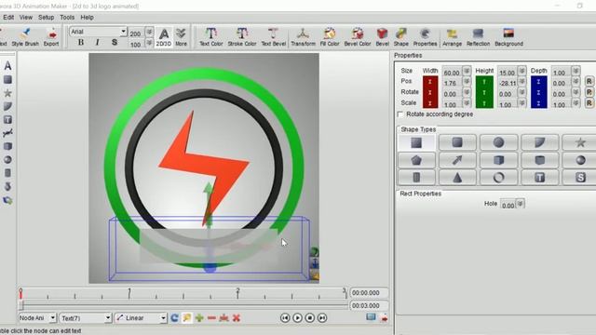This screenshot has height=335, width=596.
Task: Click the Size Height 15.00 field
Action: [x=508, y=73]
